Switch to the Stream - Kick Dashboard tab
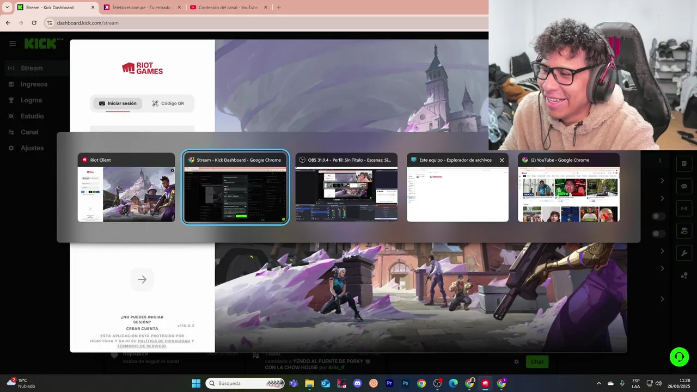The height and width of the screenshot is (392, 697). (56, 8)
